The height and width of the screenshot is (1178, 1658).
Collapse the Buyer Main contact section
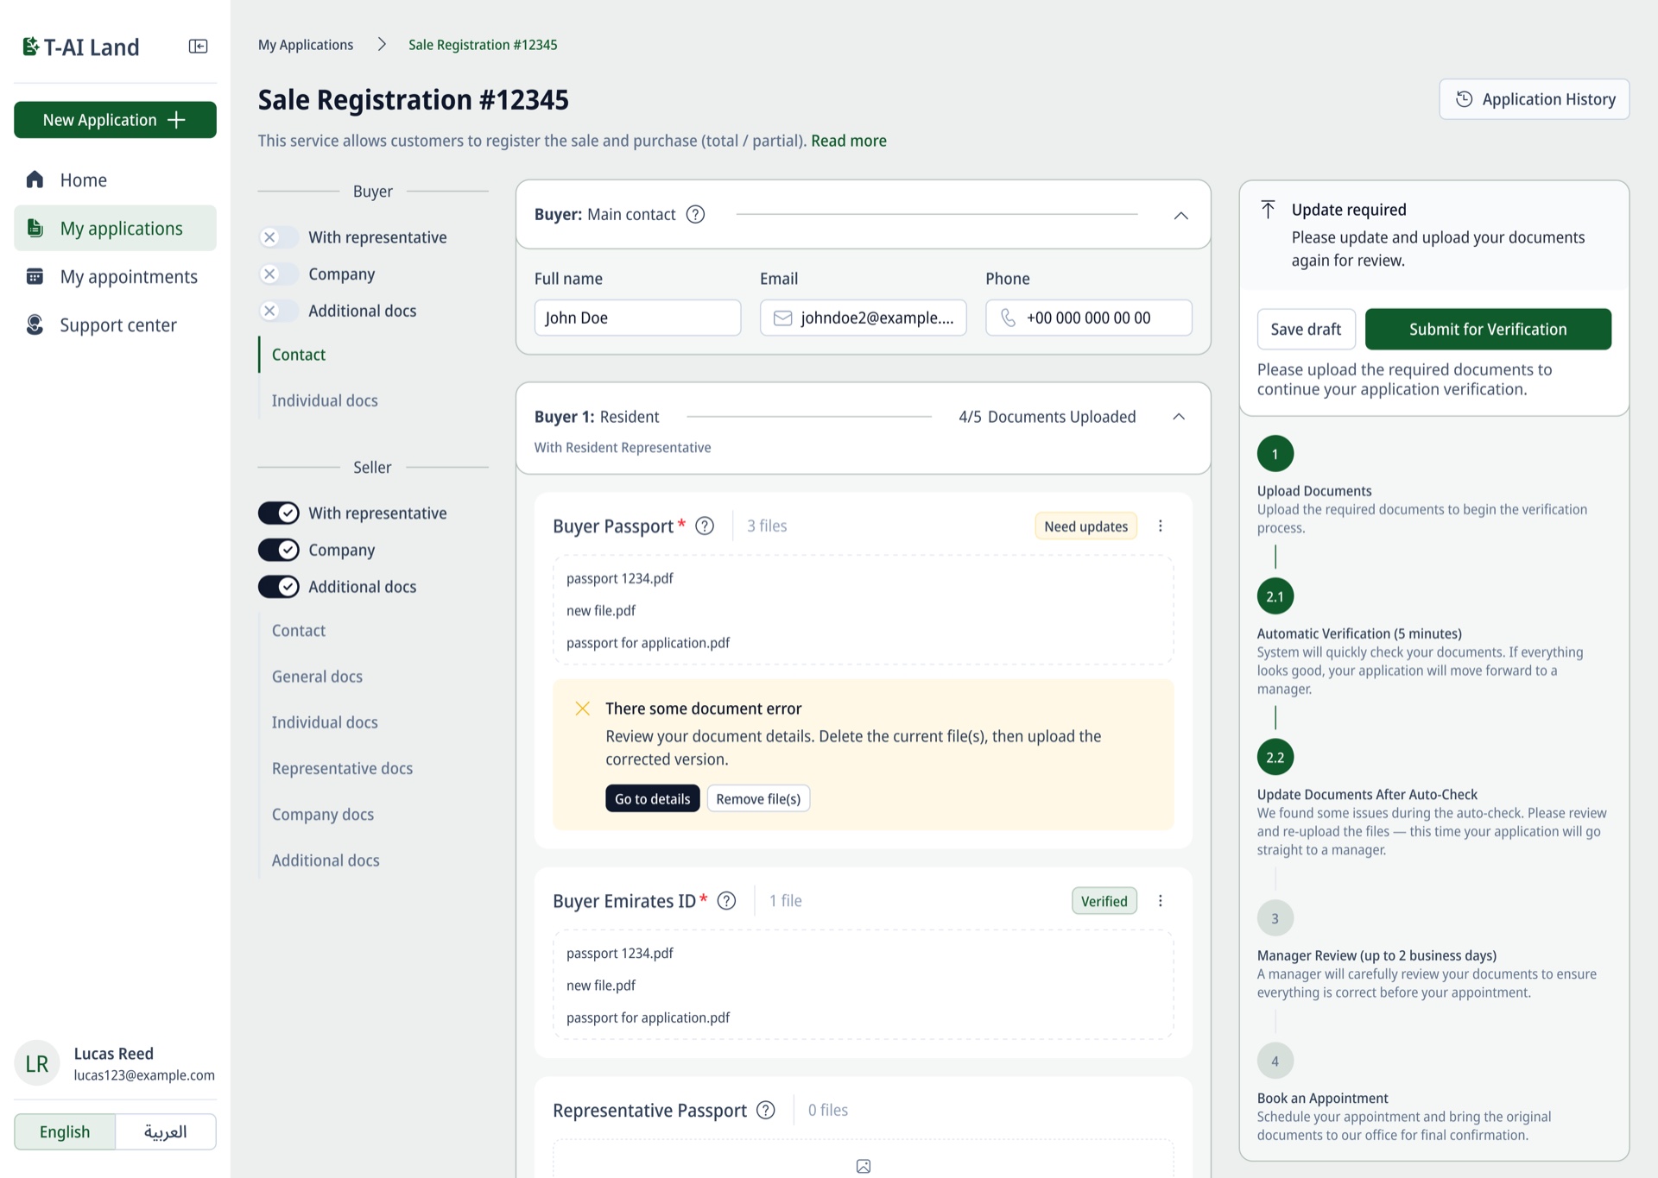(1180, 215)
